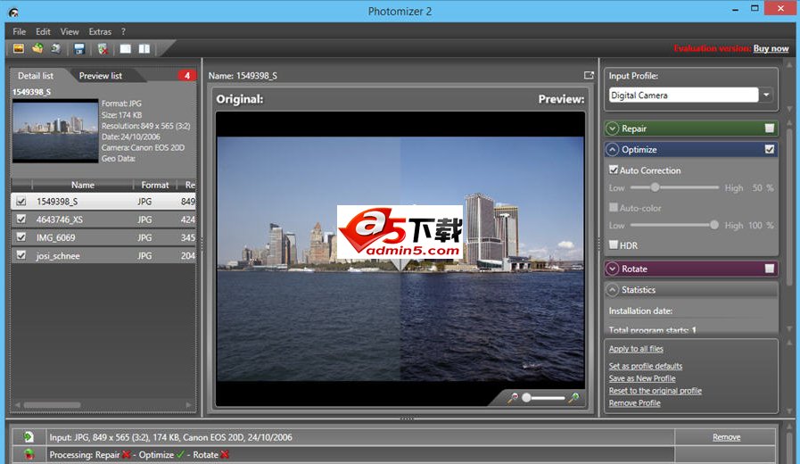
Task: Click the Auto Correction slider handle
Action: [x=655, y=187]
